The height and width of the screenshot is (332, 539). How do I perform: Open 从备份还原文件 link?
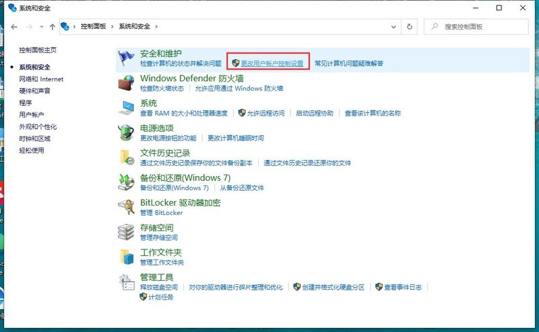click(242, 188)
